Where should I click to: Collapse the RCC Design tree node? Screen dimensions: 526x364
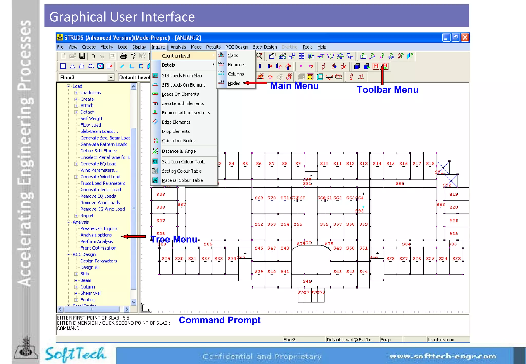click(69, 254)
